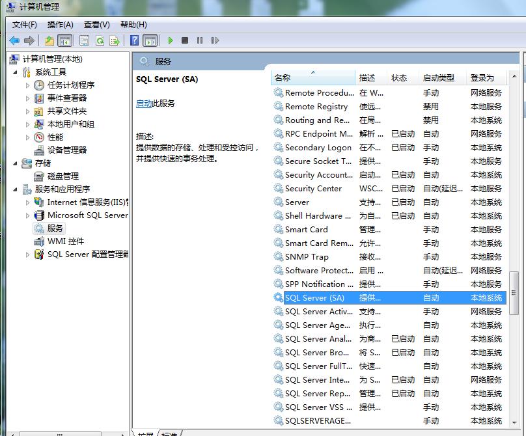The width and height of the screenshot is (526, 436).
Task: Select the SNMP Trap service row
Action: pyautogui.click(x=306, y=257)
